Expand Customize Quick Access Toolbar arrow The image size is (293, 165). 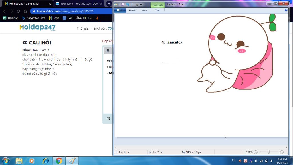pyautogui.click(x=141, y=5)
